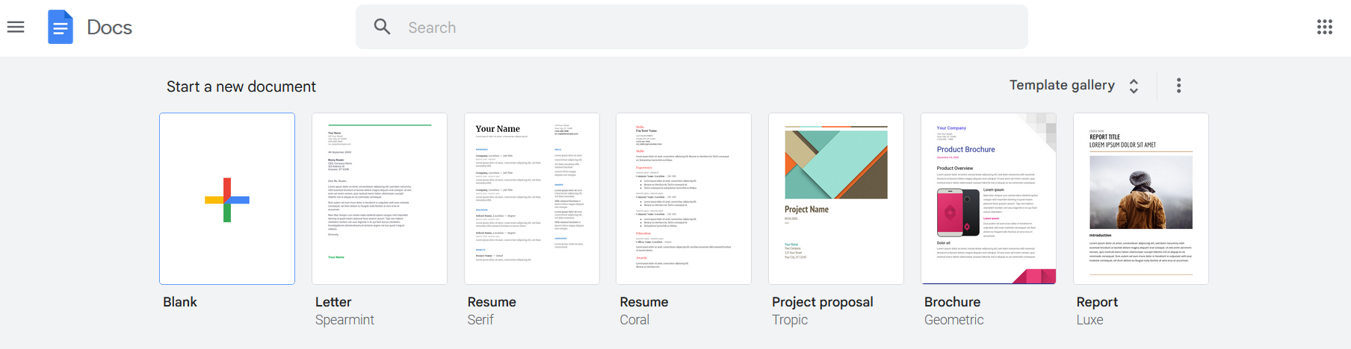Image resolution: width=1351 pixels, height=349 pixels.
Task: Click the Blank label
Action: click(x=180, y=302)
